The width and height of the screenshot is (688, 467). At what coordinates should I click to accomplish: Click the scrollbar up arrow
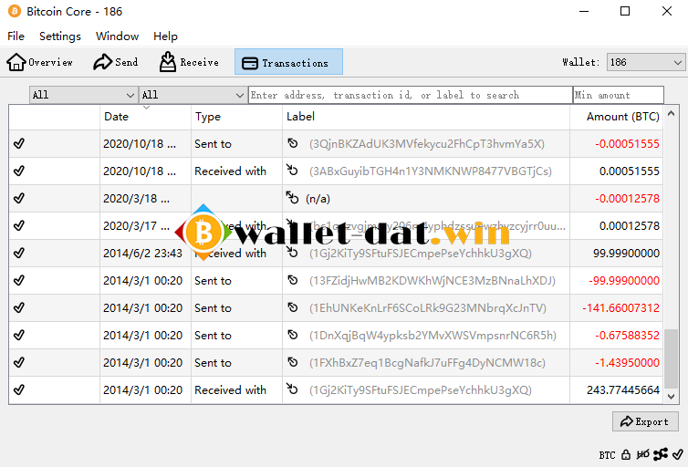(x=671, y=114)
